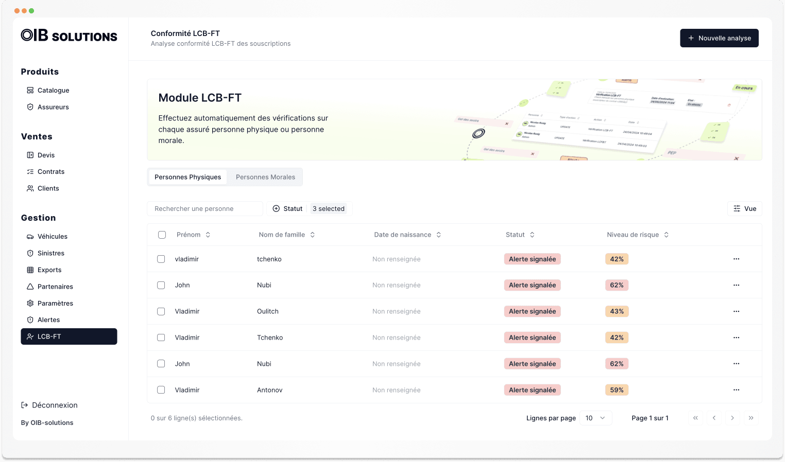
Task: Select the Personnes Physiques tab
Action: click(187, 177)
